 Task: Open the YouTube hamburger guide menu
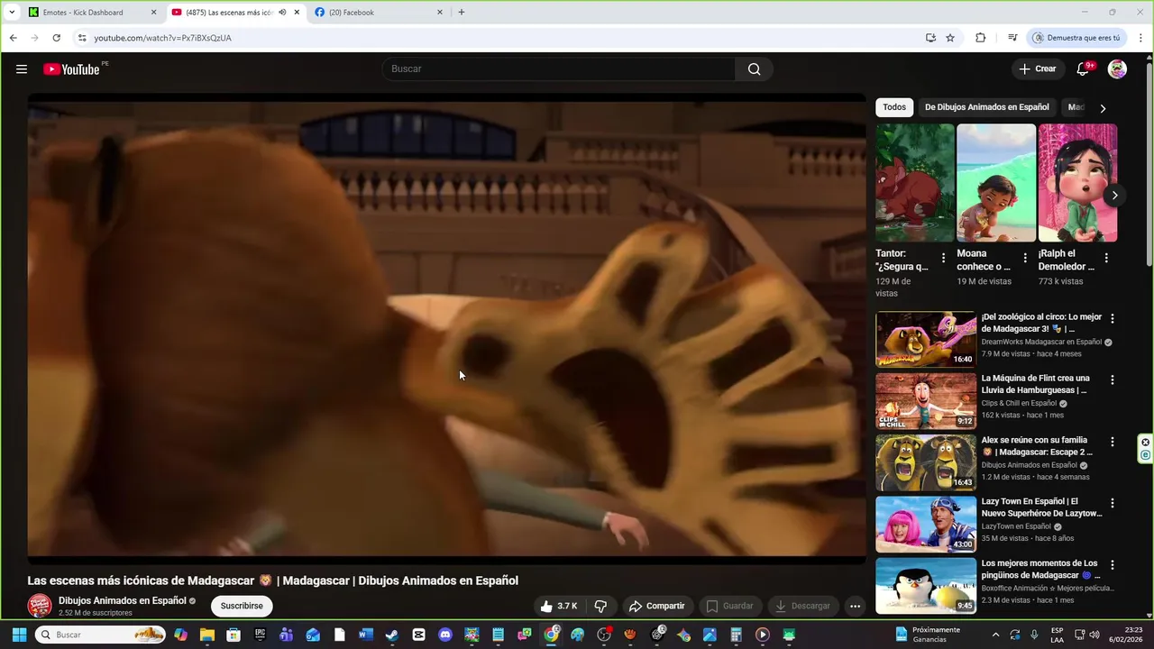pos(22,69)
